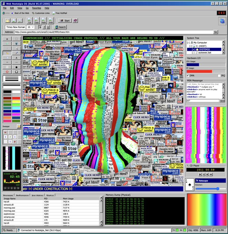Pick the bright red color swatch
This screenshot has height=234, width=228.
click(x=16, y=98)
